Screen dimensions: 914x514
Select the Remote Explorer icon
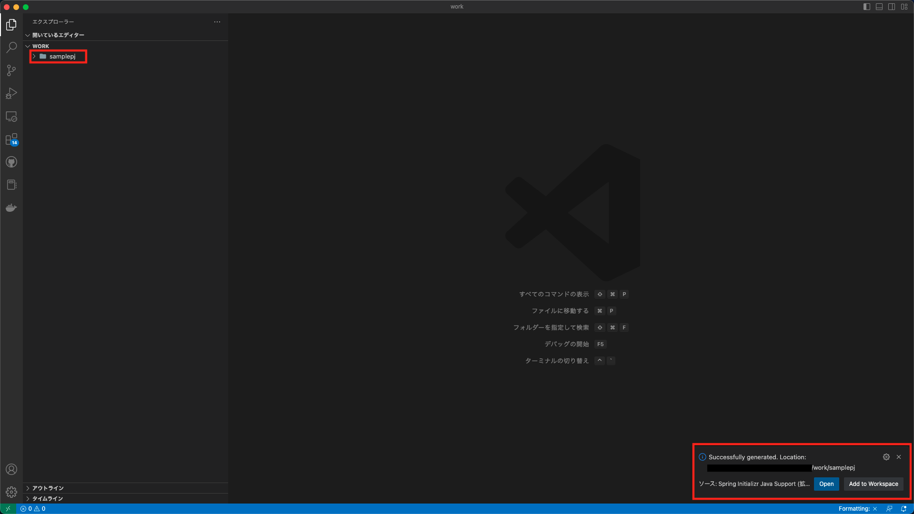pos(11,116)
